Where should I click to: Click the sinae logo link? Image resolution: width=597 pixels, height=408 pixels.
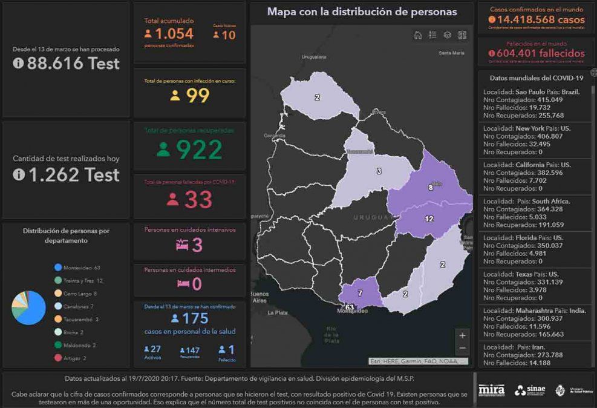(x=530, y=390)
